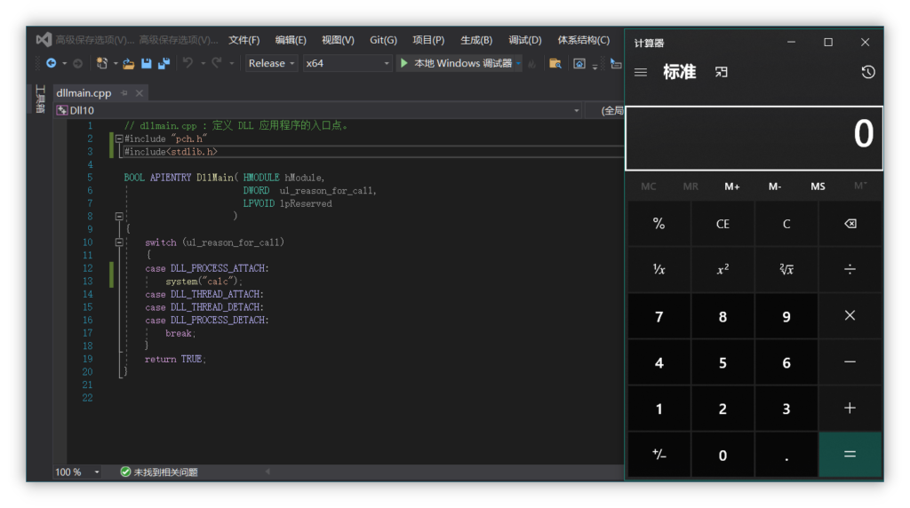Click the calculator multiply key
This screenshot has height=508, width=910.
[850, 316]
